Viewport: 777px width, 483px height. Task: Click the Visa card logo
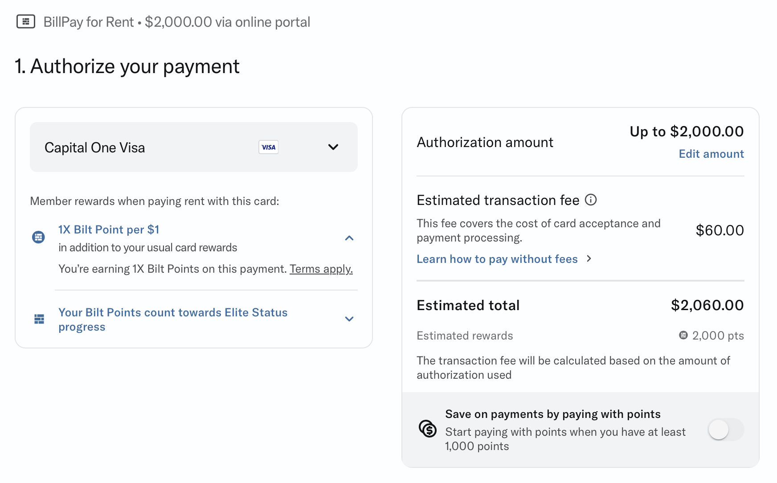269,147
